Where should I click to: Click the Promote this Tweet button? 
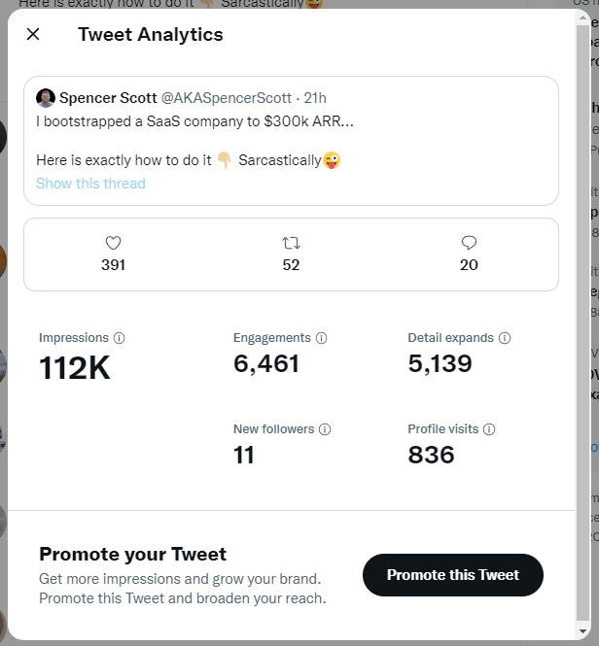(453, 575)
